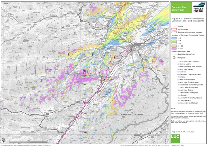This screenshot has width=208, height=149.
Task: Click '3. Great Glen Way near Altourie' entry
Action: (190, 66)
